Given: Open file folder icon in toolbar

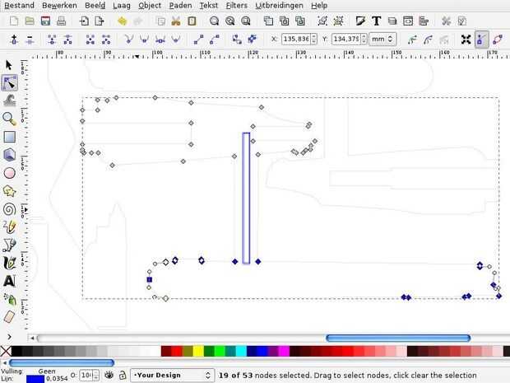Looking at the screenshot, I should (30, 21).
